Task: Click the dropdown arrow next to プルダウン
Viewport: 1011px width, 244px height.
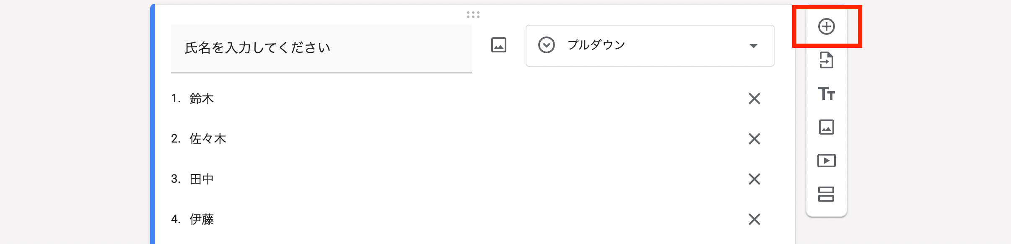Action: click(x=753, y=46)
